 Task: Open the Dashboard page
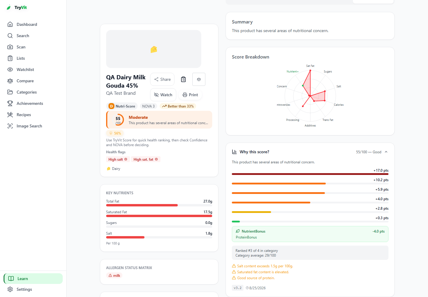[33, 24]
